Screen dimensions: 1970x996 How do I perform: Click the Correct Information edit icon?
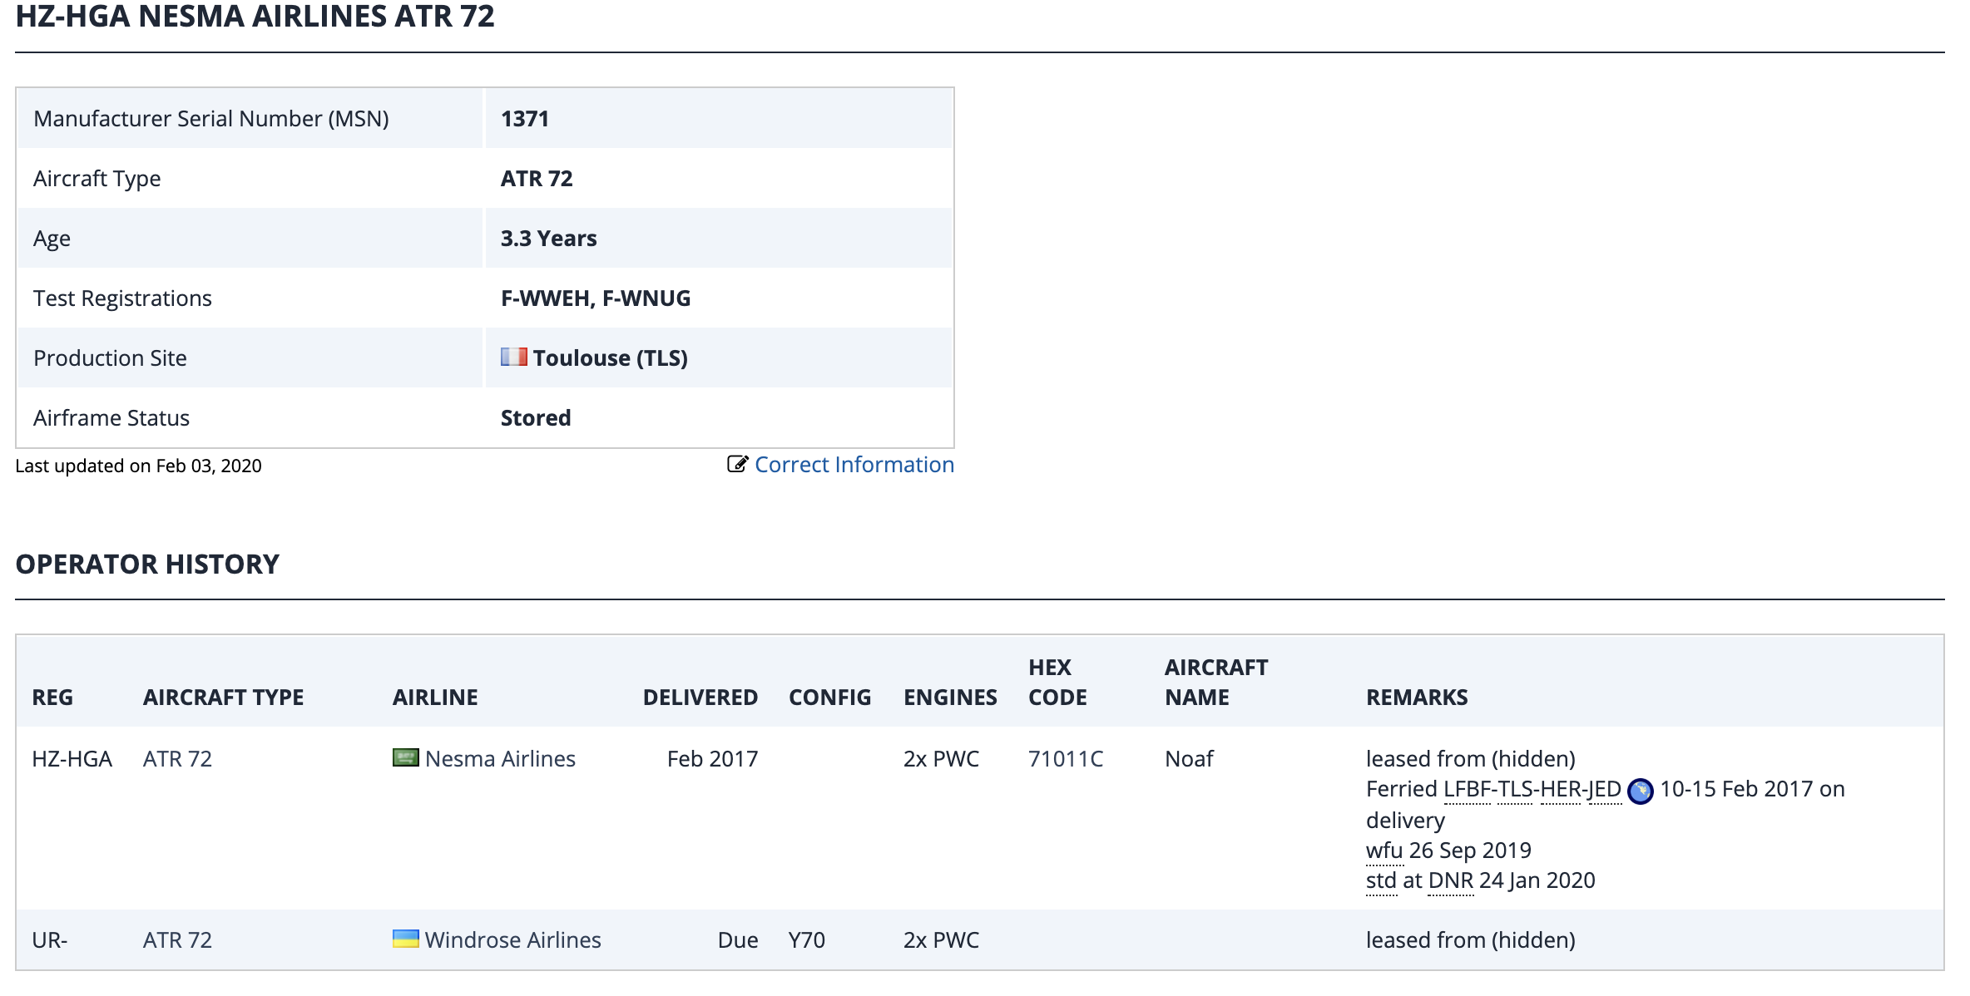737,464
